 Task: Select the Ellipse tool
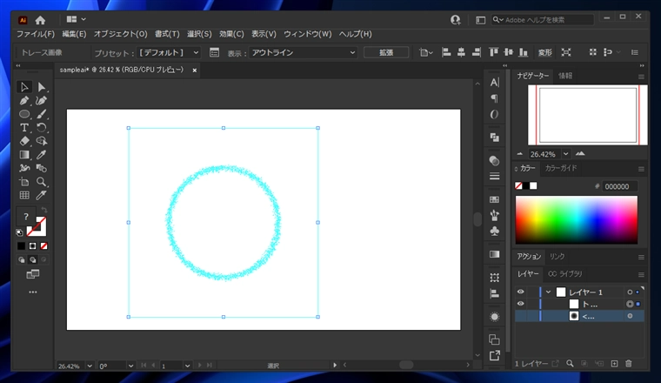[x=24, y=114]
